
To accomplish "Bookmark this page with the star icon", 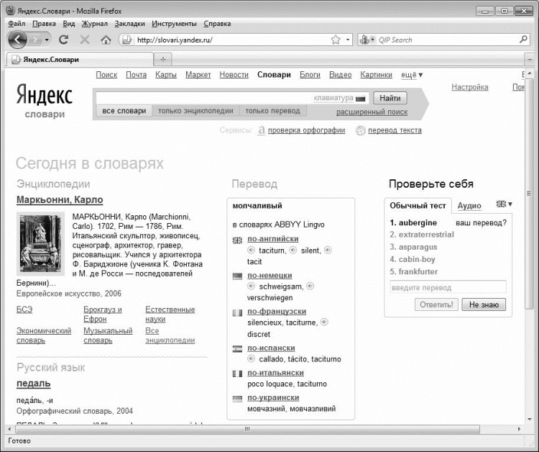I will [x=336, y=40].
